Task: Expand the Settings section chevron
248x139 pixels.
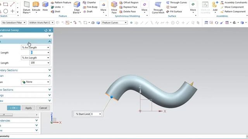Action: click(x=50, y=95)
